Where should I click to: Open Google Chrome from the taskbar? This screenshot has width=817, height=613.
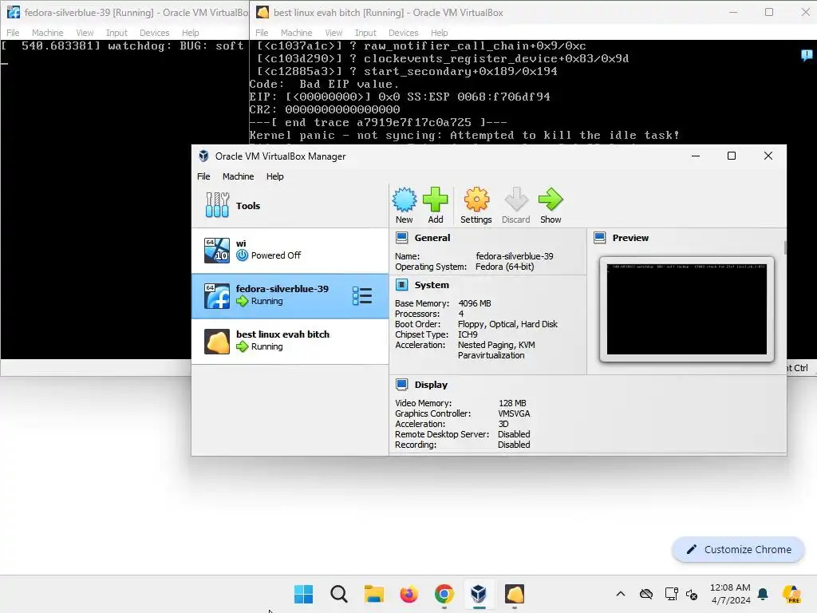click(444, 594)
